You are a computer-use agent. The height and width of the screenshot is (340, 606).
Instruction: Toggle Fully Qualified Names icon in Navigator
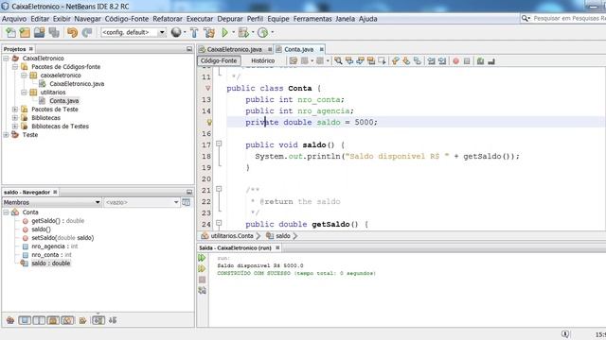82,320
